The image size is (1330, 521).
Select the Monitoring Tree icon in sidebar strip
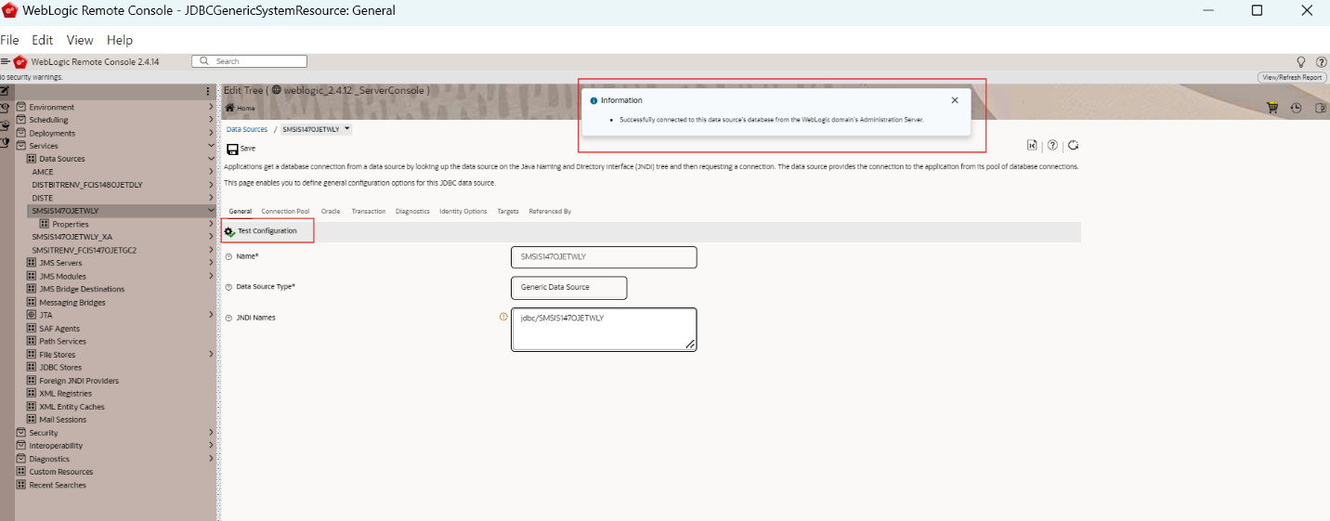(5, 125)
